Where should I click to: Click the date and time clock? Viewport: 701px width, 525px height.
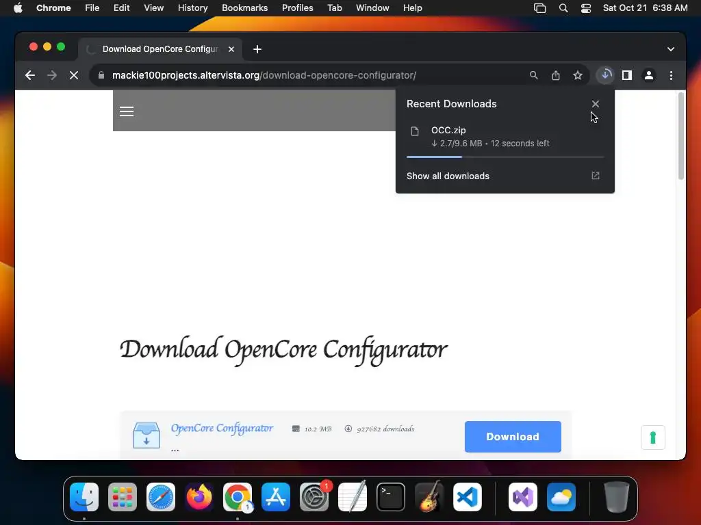pos(645,8)
